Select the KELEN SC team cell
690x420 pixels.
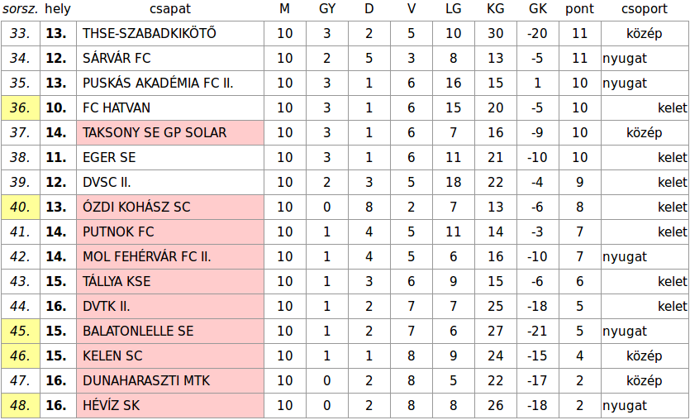click(170, 356)
